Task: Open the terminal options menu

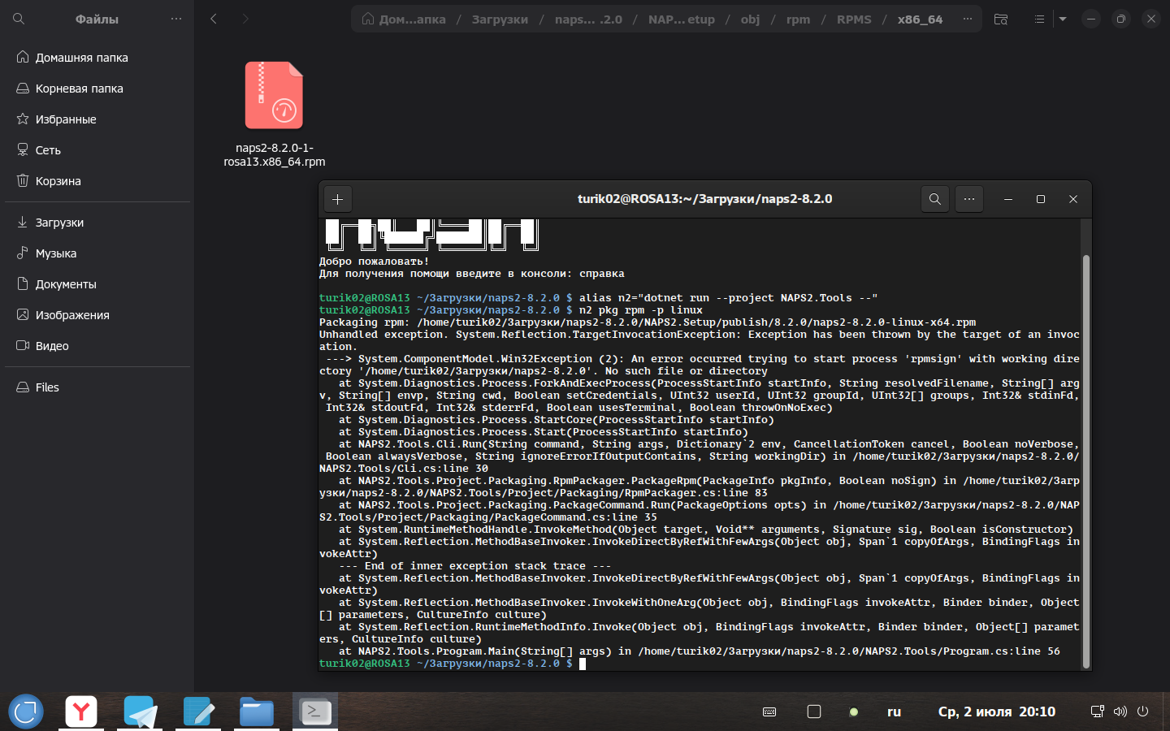Action: (969, 199)
